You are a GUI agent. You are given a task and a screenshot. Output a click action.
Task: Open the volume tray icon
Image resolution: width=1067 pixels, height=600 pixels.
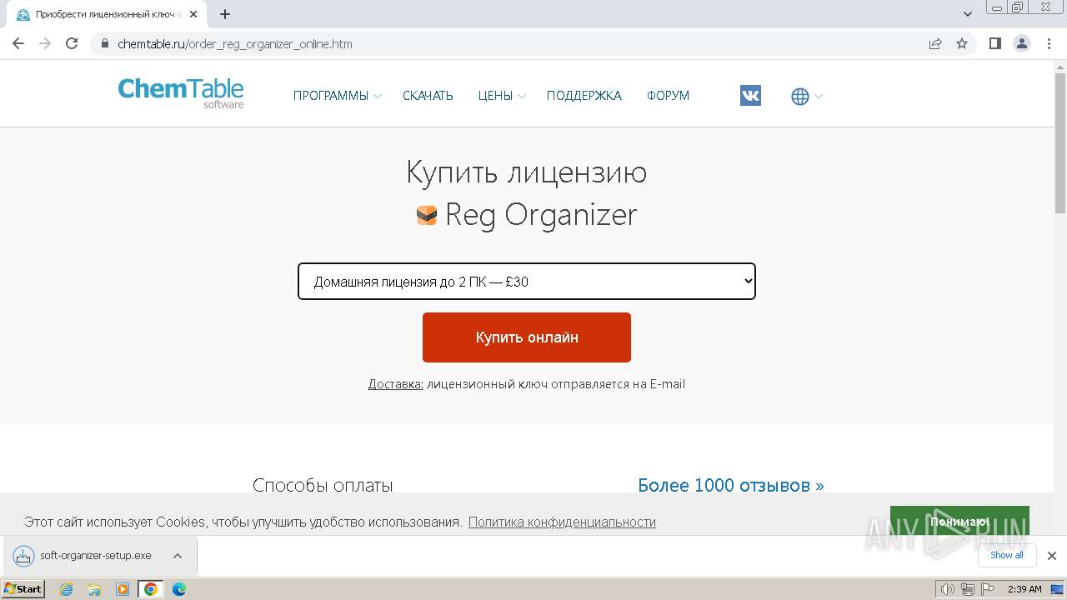pyautogui.click(x=948, y=589)
